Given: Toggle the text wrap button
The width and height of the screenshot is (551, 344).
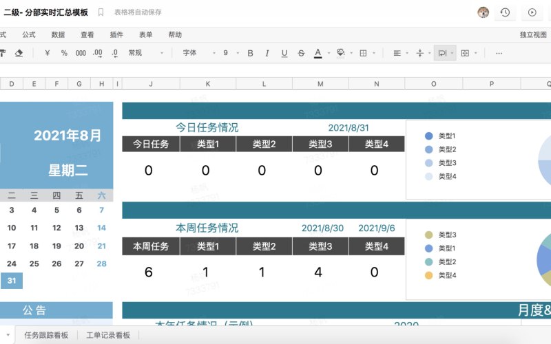Looking at the screenshot, I should (x=442, y=53).
